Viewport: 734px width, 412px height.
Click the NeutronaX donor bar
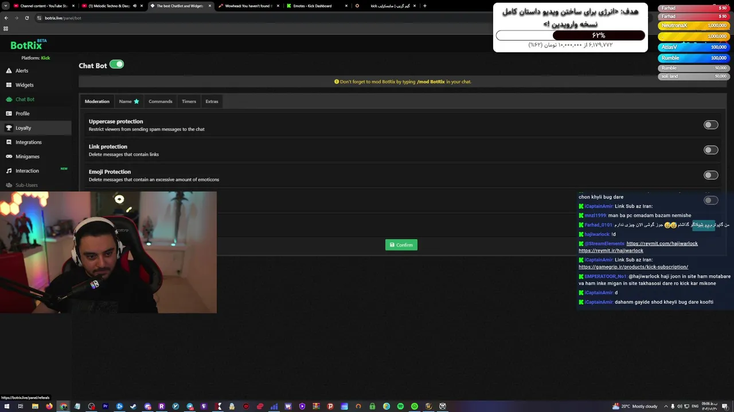(x=693, y=26)
